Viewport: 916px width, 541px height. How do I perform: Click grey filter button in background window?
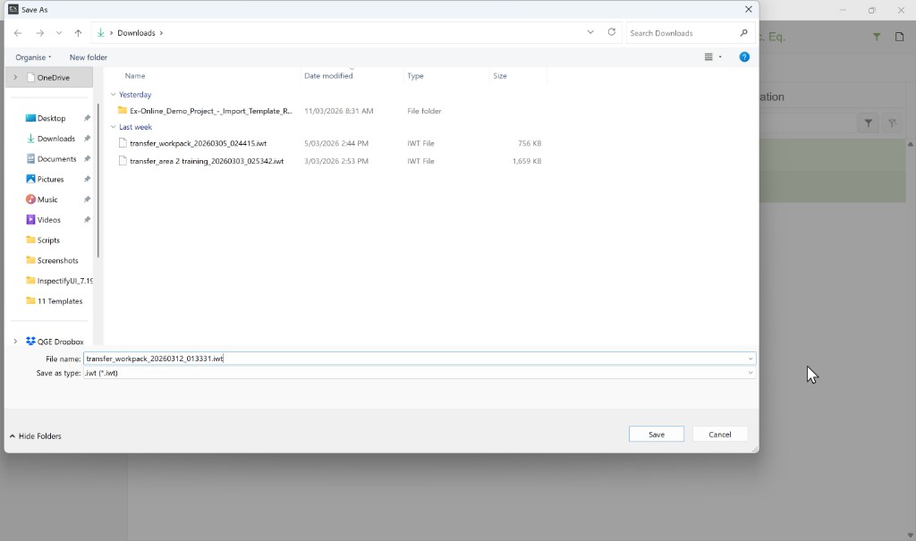click(869, 123)
